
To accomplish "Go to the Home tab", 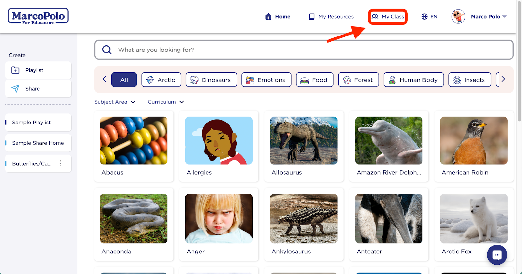I will coord(278,17).
